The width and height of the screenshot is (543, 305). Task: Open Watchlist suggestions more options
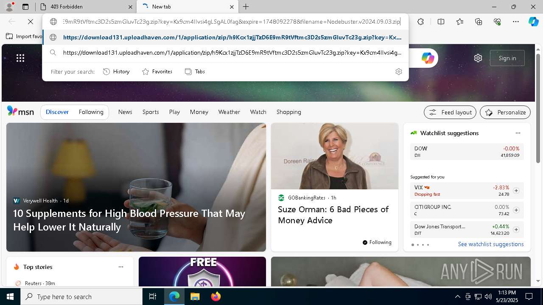[518, 133]
